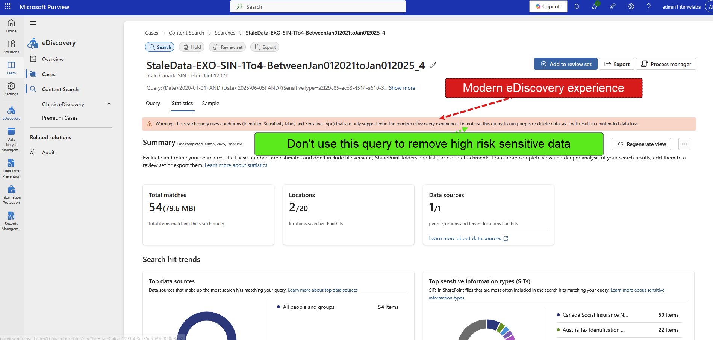The width and height of the screenshot is (713, 340).
Task: Go to Cases breadcrumb
Action: pos(151,33)
